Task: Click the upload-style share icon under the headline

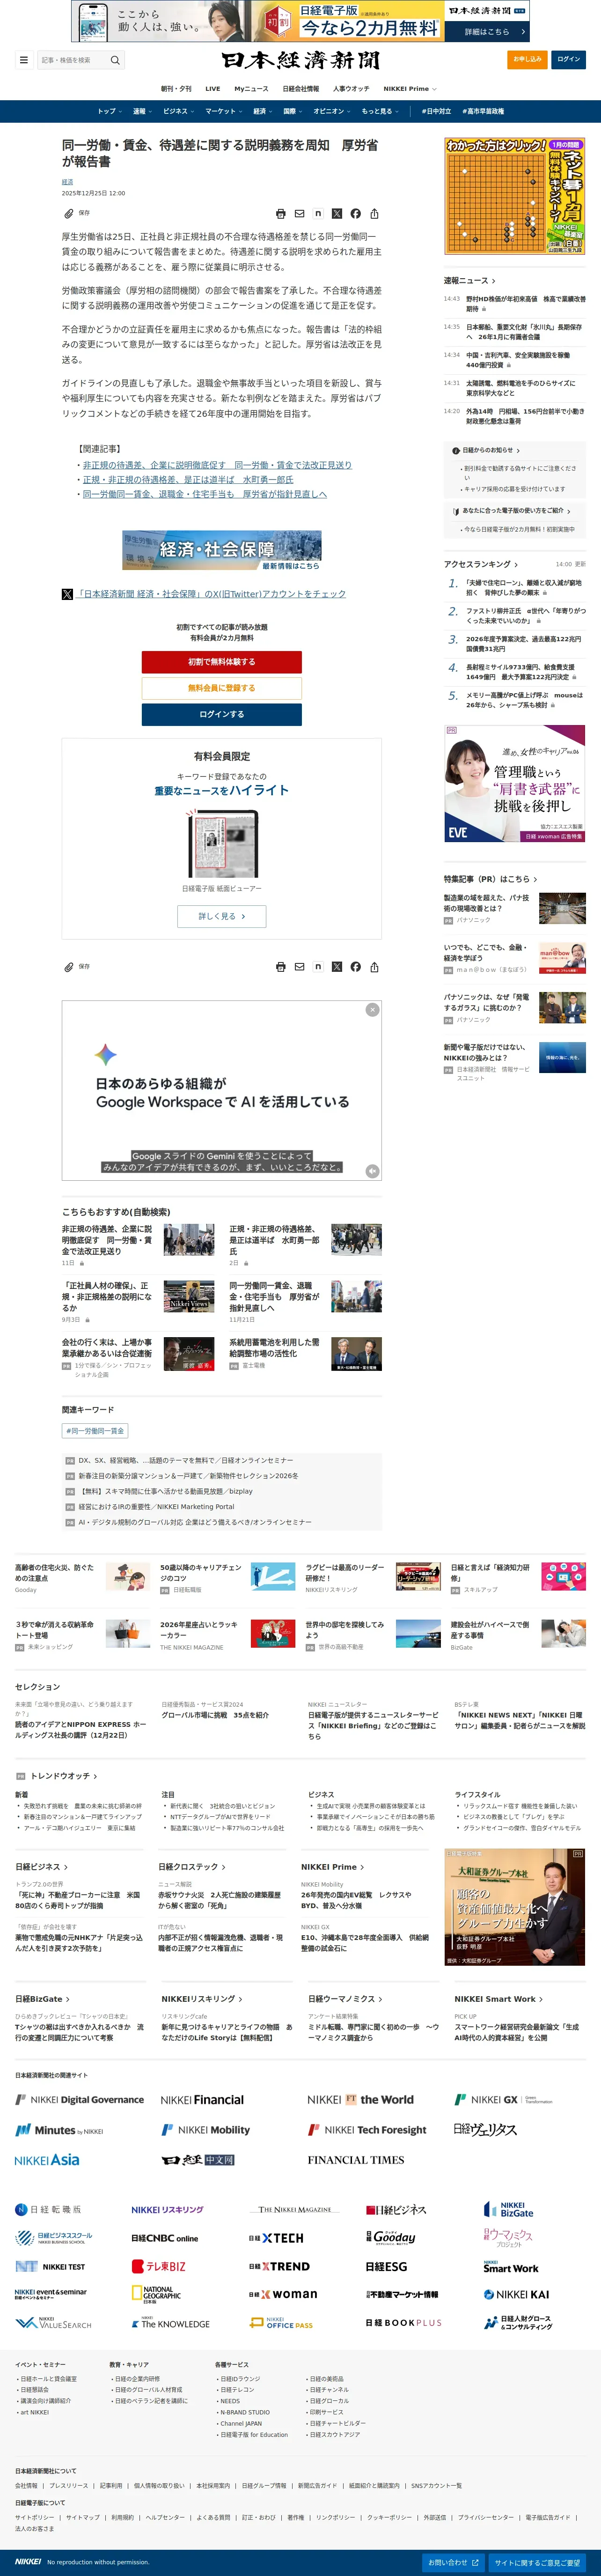Action: [x=374, y=213]
